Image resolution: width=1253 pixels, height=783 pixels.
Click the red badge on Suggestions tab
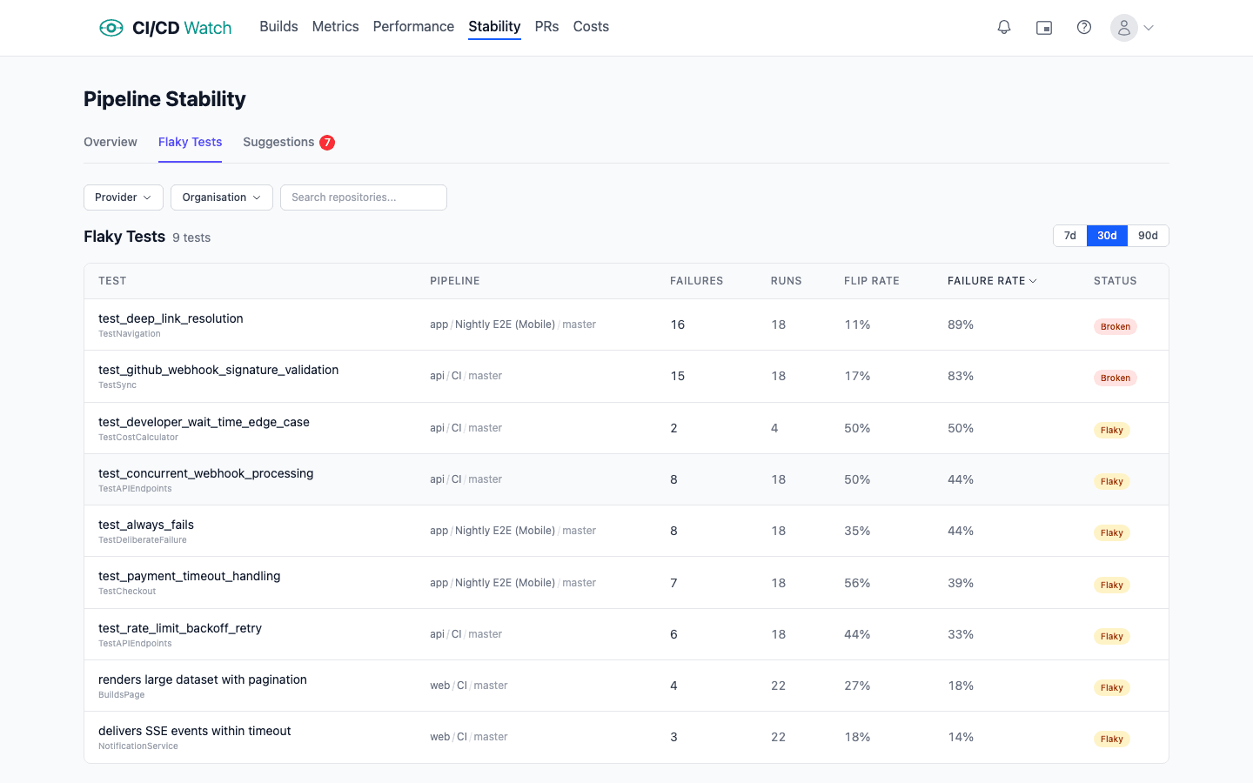click(x=327, y=142)
